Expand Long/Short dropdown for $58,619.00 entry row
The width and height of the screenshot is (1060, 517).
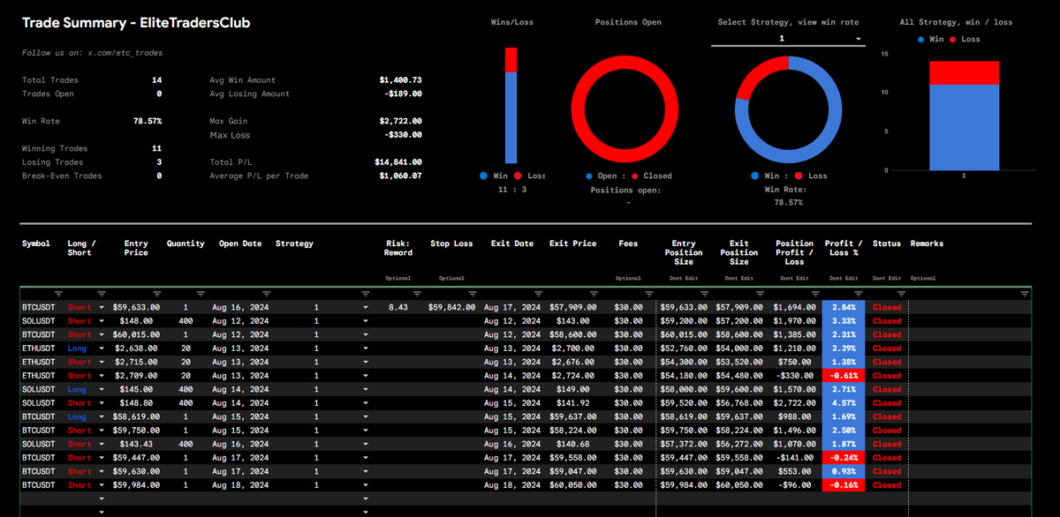101,416
